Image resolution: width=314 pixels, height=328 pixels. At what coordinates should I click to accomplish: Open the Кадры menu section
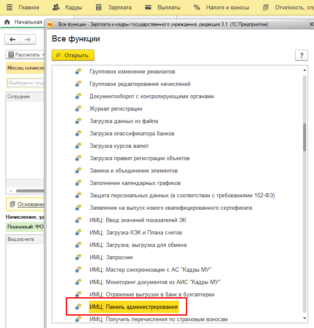(x=67, y=7)
